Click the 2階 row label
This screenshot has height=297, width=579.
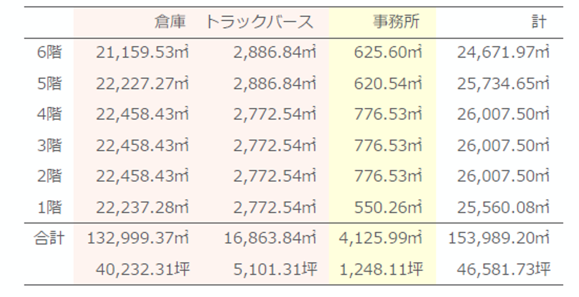click(49, 177)
